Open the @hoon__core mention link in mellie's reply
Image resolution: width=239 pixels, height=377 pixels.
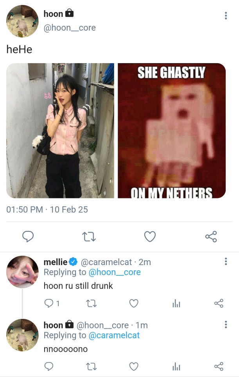(x=115, y=272)
